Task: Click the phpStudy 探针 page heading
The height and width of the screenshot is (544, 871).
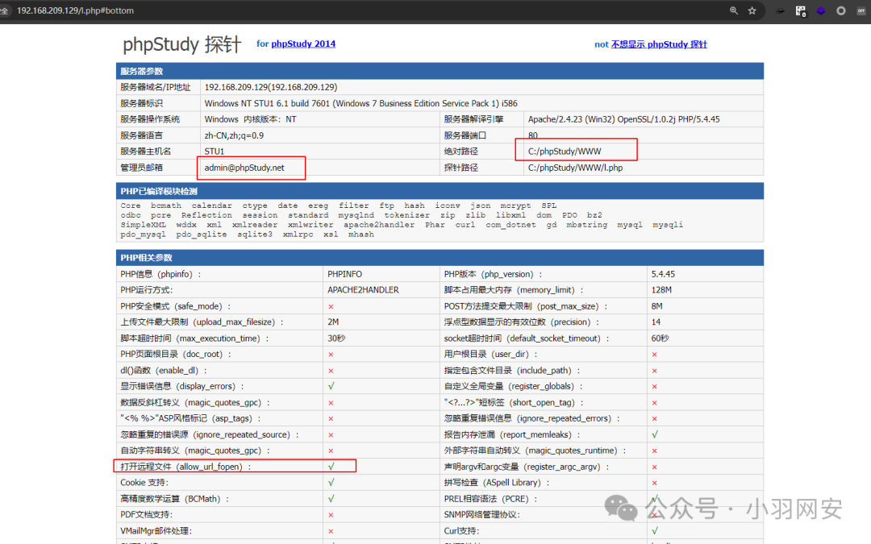Action: click(182, 44)
